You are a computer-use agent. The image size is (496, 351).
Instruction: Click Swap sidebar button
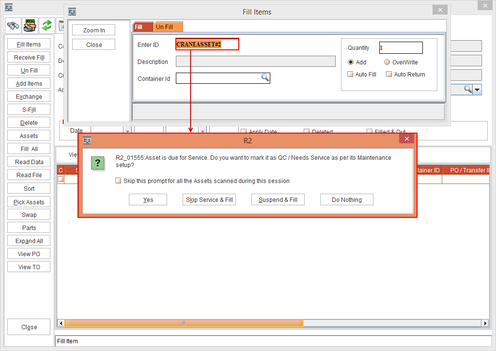click(29, 214)
